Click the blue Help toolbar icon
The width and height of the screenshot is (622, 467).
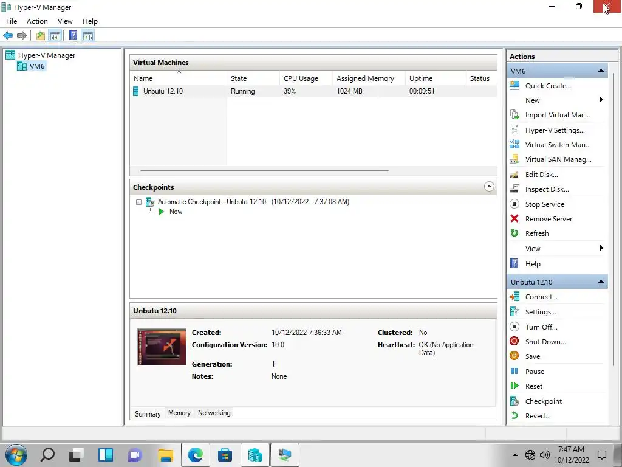coord(73,36)
